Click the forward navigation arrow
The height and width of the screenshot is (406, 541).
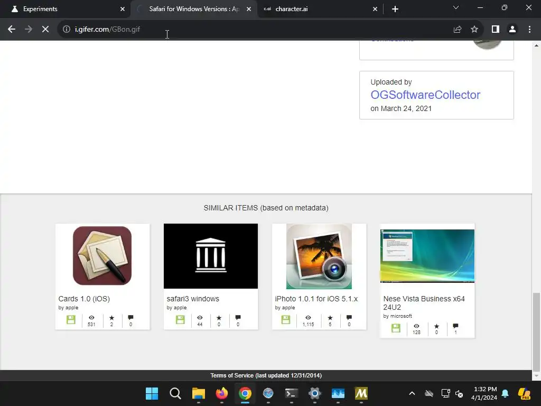tap(29, 30)
